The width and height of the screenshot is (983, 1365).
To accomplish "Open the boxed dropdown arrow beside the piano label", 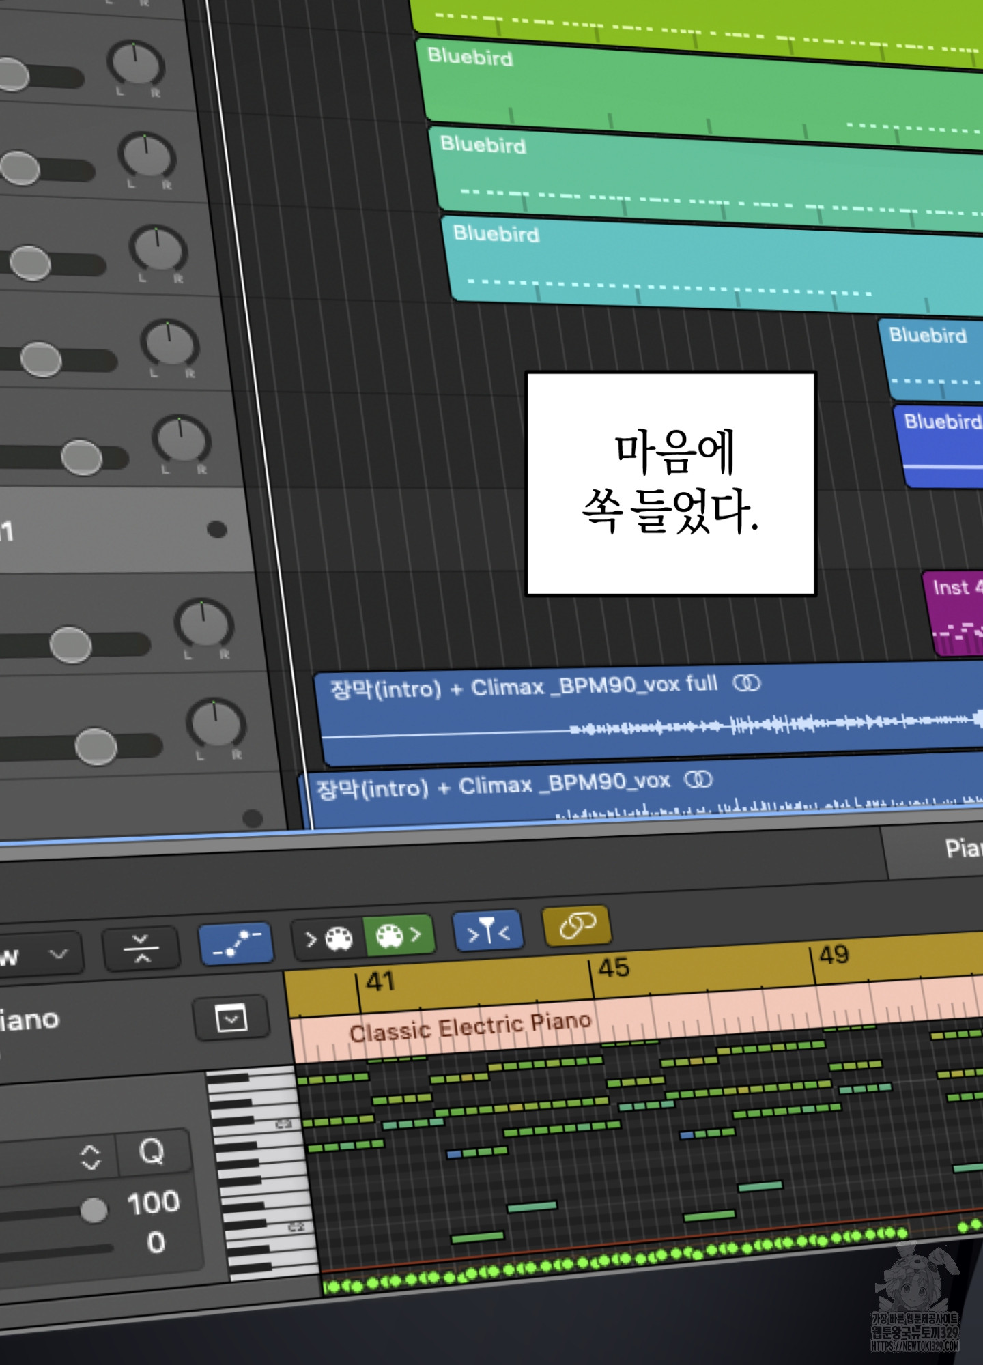I will click(x=231, y=1020).
